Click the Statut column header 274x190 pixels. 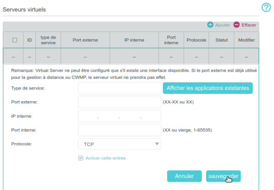(x=221, y=40)
